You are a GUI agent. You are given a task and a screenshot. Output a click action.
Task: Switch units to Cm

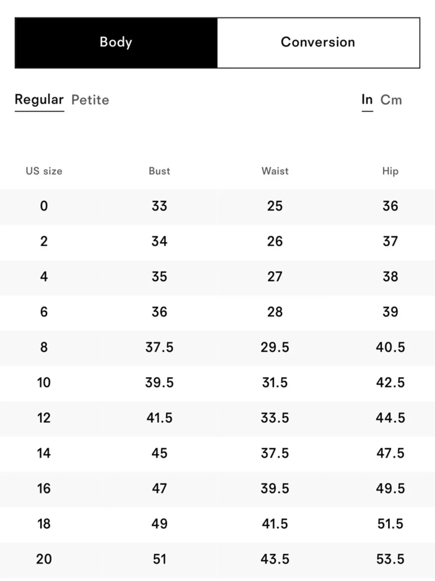coord(391,100)
